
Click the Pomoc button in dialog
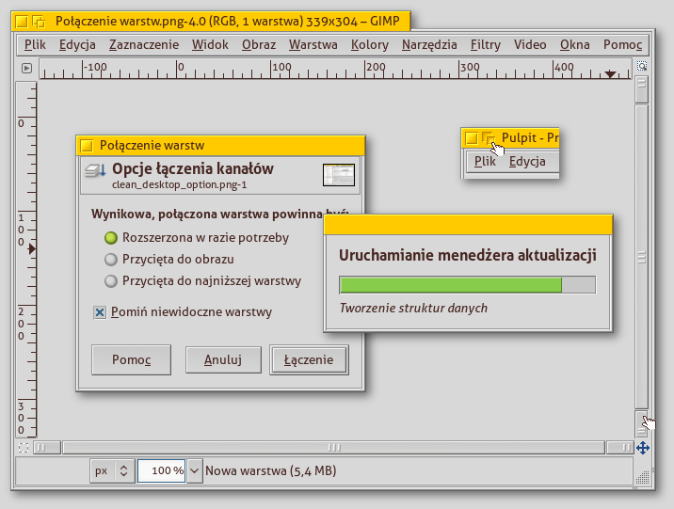click(x=131, y=359)
